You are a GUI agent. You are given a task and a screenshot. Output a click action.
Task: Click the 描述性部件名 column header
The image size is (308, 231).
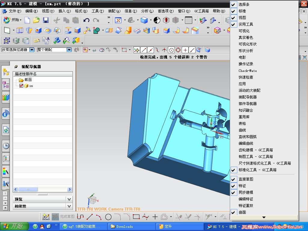[x=43, y=74]
